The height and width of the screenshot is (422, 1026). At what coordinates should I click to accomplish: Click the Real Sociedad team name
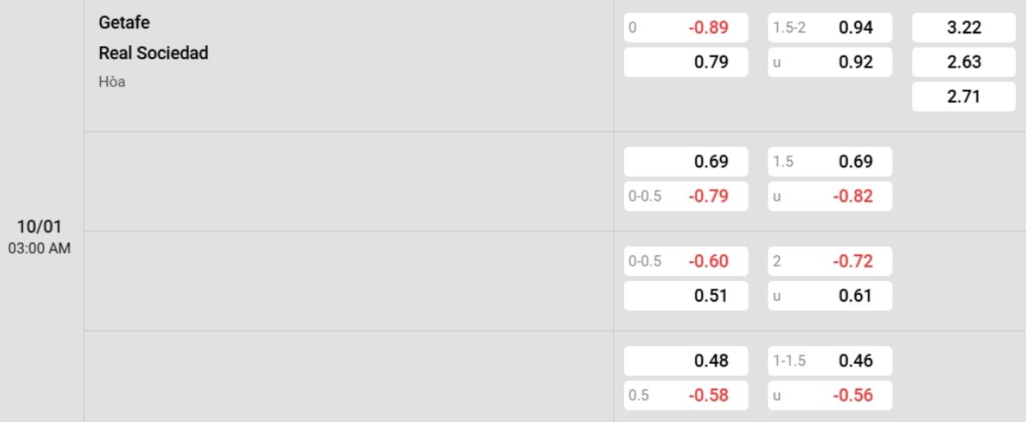153,53
